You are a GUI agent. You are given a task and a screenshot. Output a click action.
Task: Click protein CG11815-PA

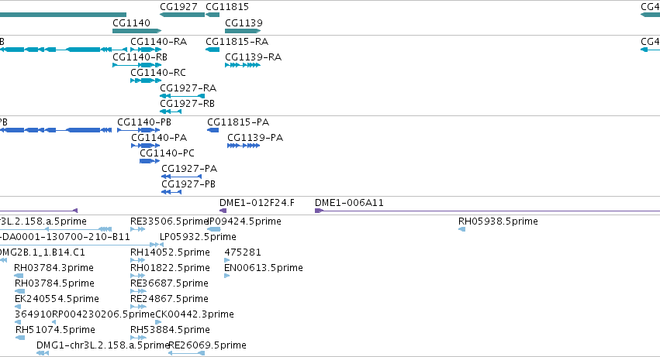[238, 122]
